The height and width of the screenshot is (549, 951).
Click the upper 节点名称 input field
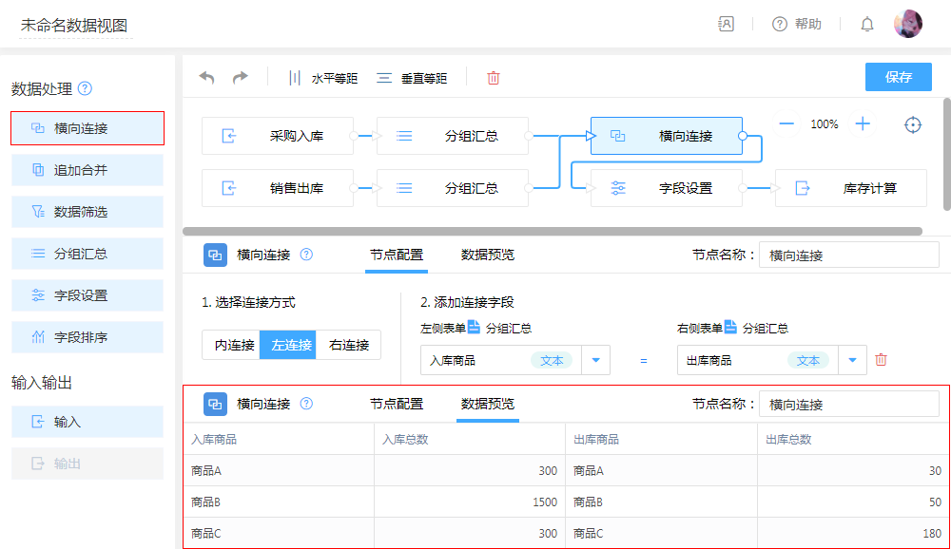coord(848,255)
